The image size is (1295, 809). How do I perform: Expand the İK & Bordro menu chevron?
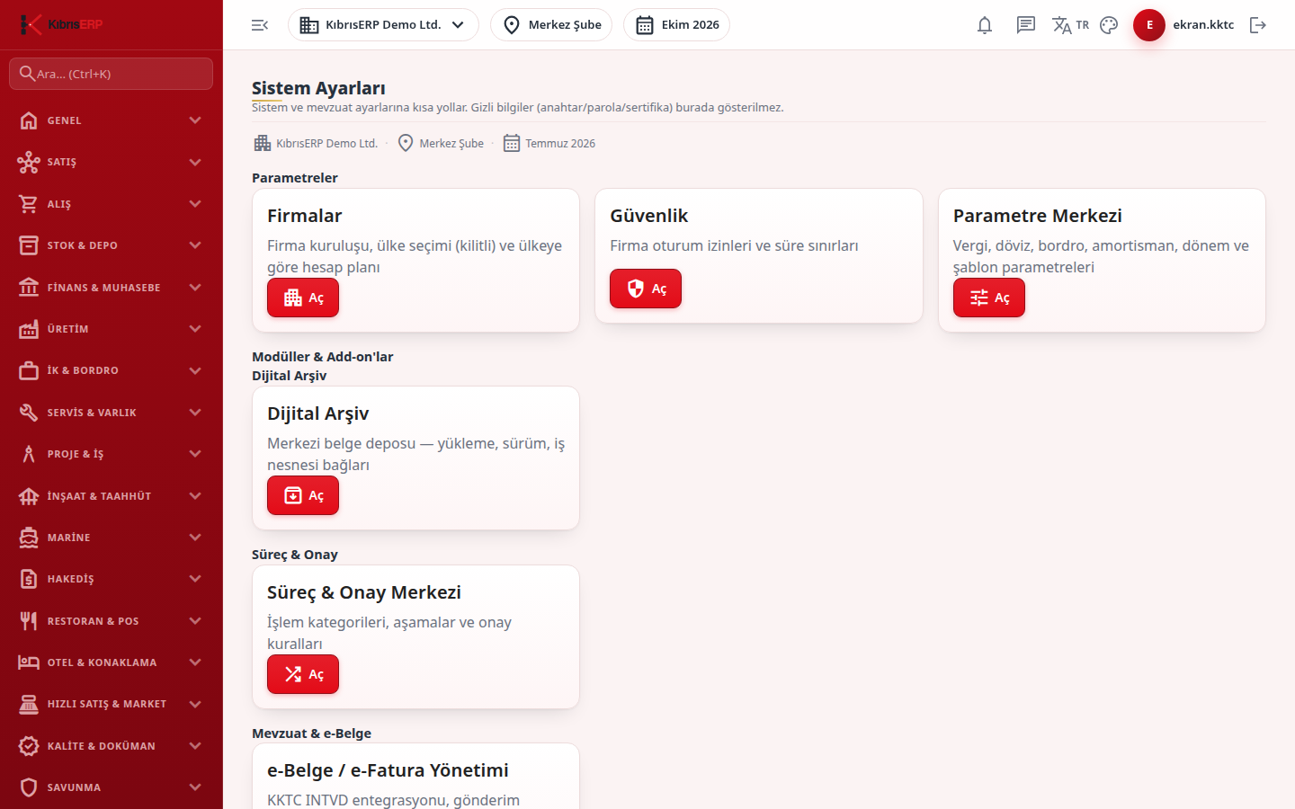coord(195,370)
